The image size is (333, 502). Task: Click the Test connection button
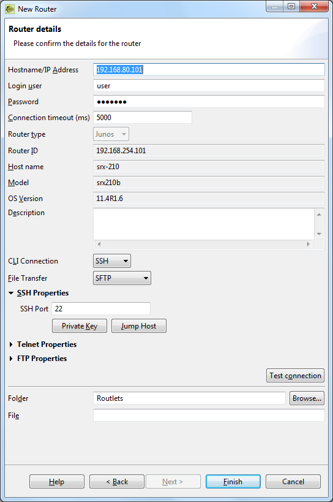tap(295, 376)
